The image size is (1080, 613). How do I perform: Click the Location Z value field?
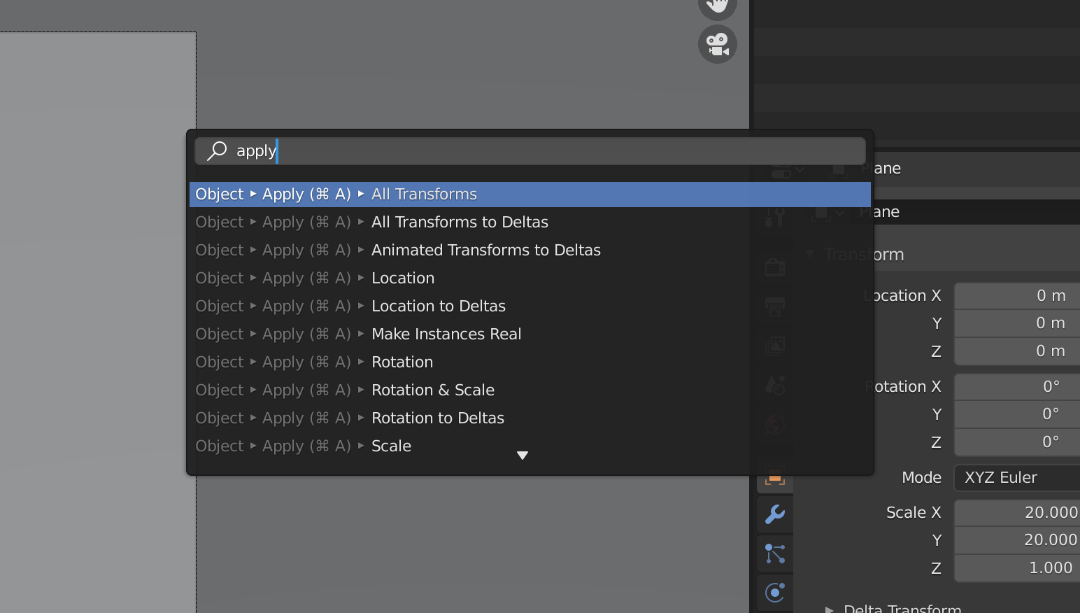(1017, 351)
